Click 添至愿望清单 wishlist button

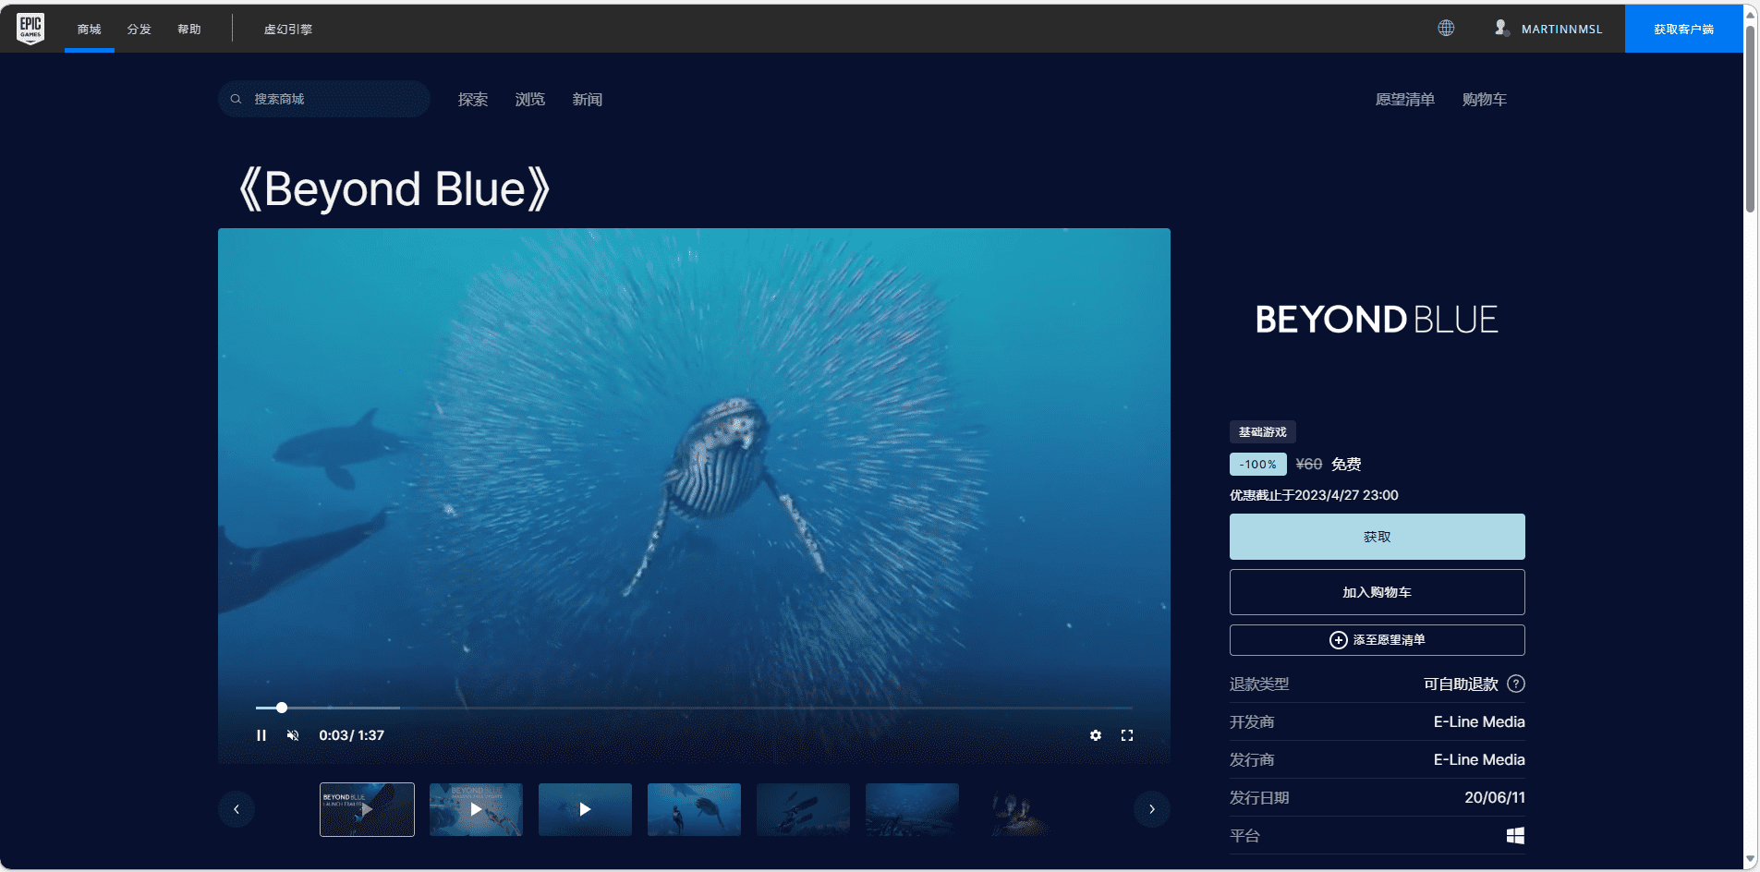point(1377,640)
